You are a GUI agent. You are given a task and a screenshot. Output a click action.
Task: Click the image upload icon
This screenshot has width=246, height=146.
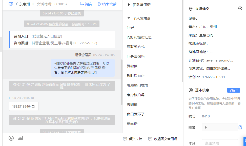pos(20,138)
